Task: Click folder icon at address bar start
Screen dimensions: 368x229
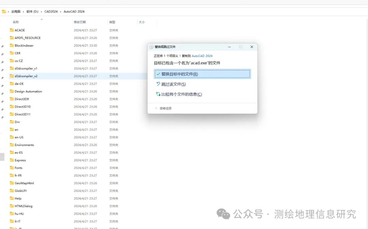Action: point(4,11)
